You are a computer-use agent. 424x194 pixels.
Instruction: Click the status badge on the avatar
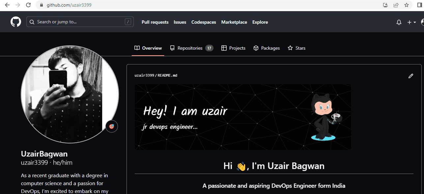[x=112, y=127]
